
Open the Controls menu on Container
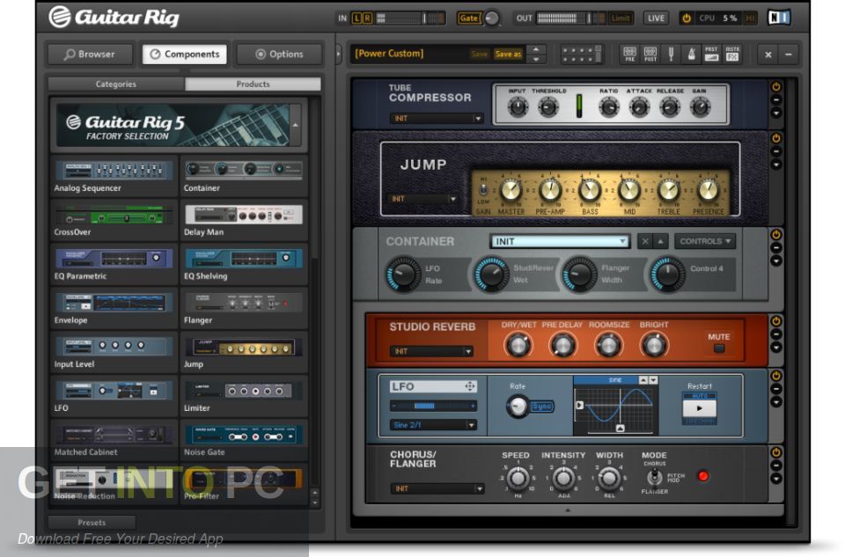click(704, 240)
